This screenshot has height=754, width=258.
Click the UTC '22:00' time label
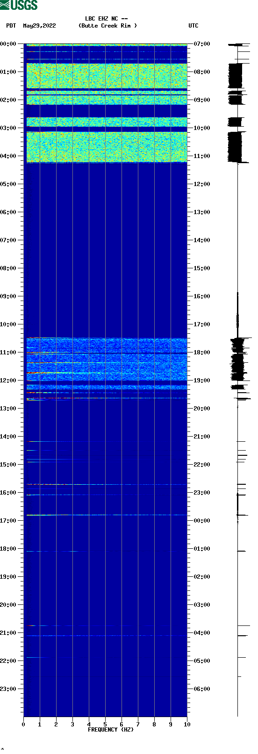click(x=202, y=465)
